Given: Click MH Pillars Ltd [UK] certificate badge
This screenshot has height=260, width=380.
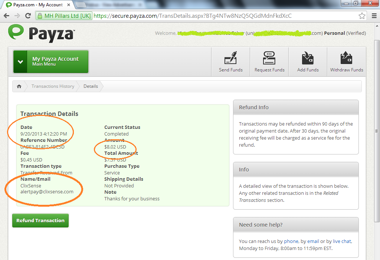Looking at the screenshot, I should [65, 16].
